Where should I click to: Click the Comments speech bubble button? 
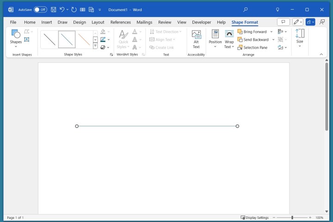pyautogui.click(x=283, y=22)
